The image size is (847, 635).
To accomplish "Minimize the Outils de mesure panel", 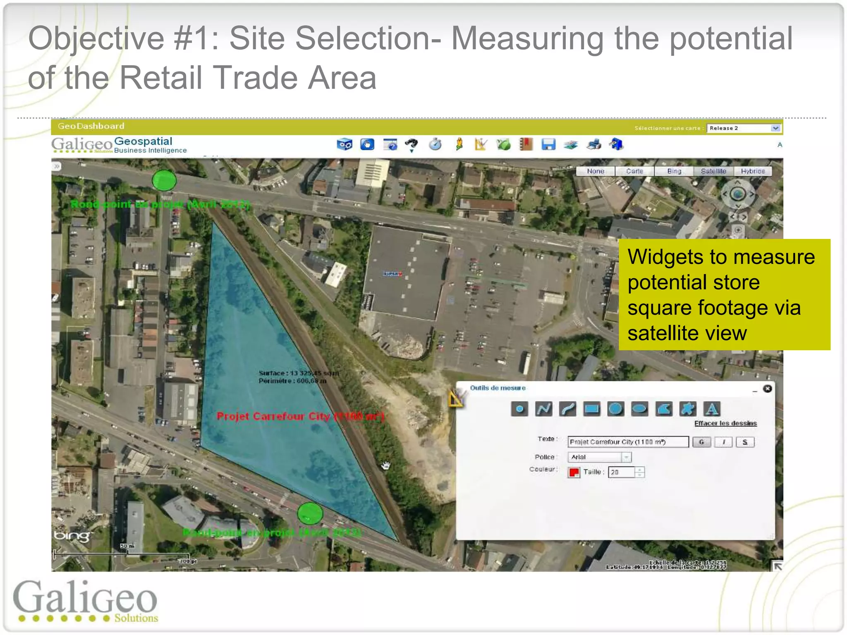I will pyautogui.click(x=755, y=390).
